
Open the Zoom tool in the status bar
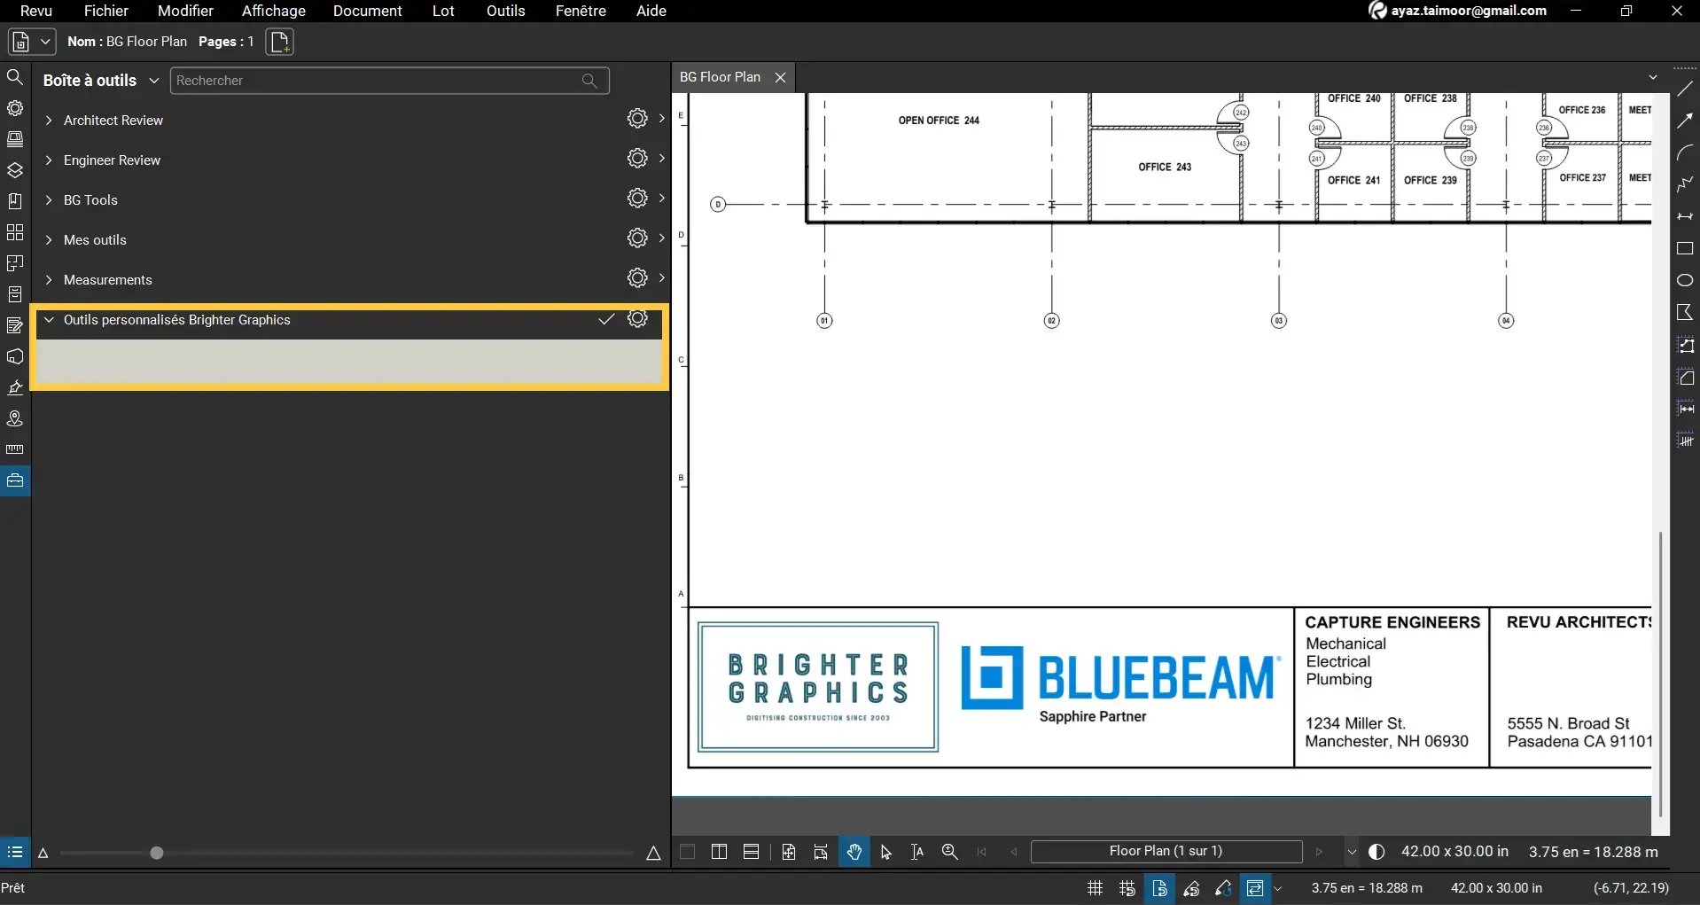pos(949,852)
